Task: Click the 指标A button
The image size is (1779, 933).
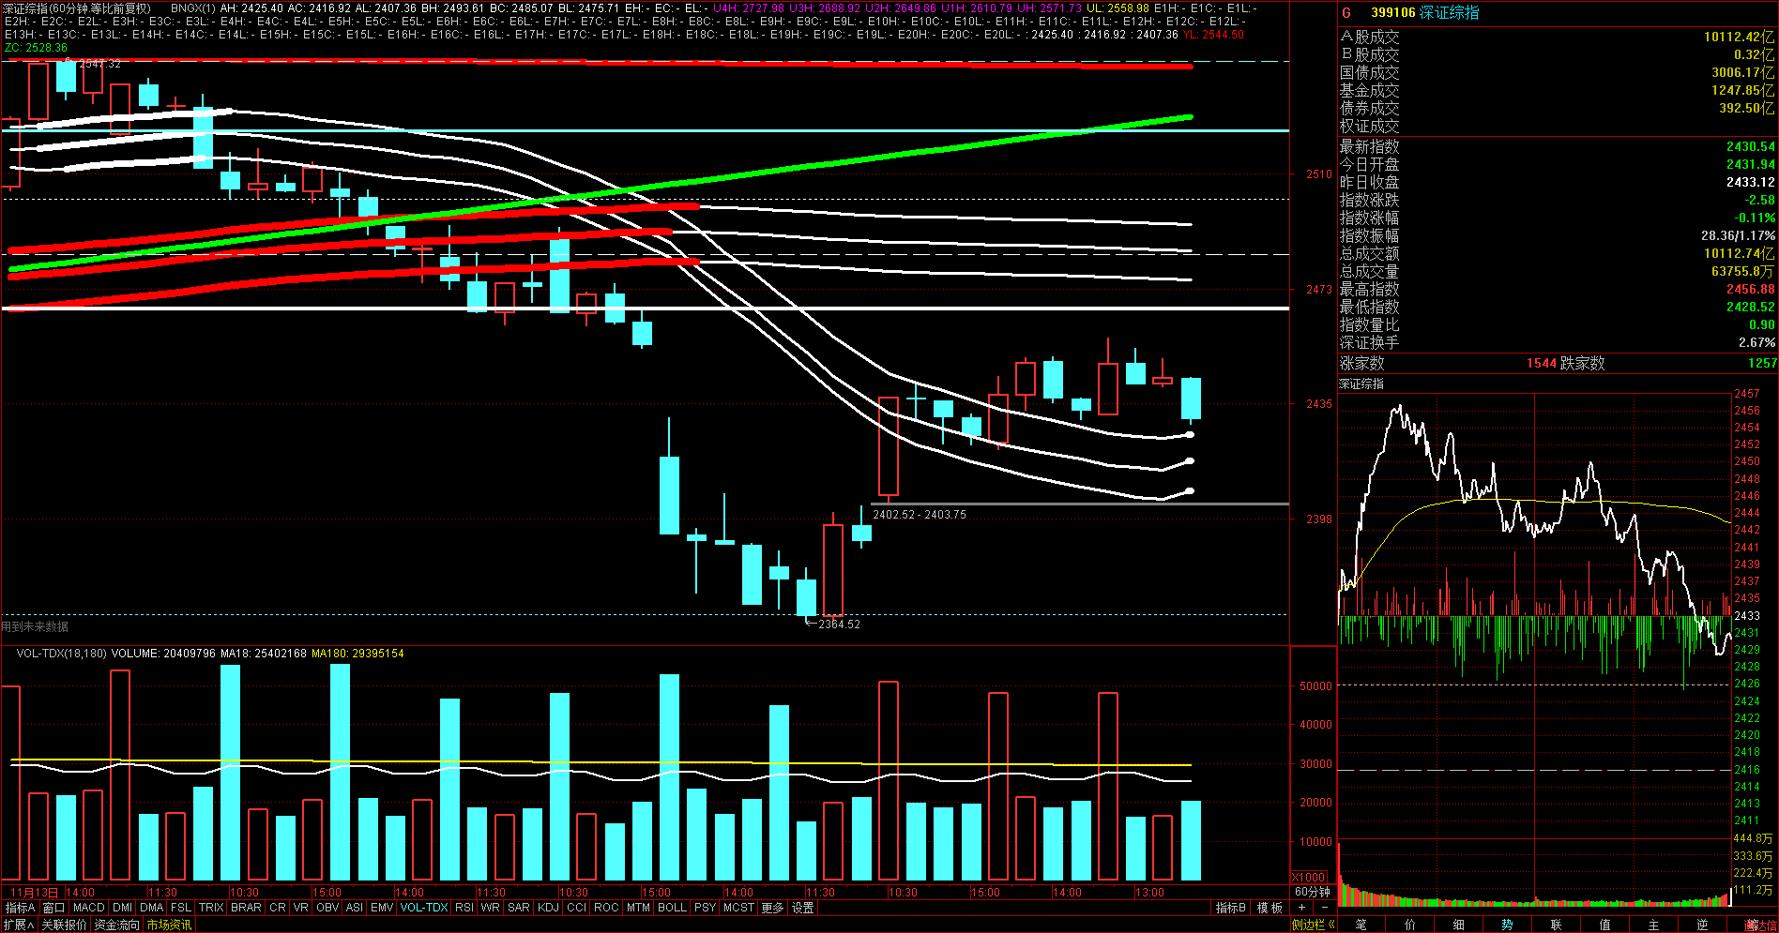Action: pos(20,908)
